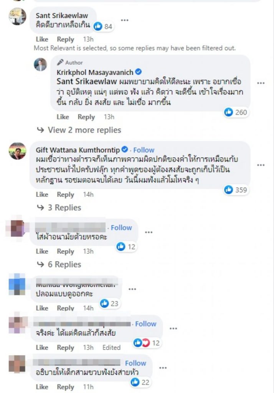274x393 pixels.
Task: Click Edited label on the 13h comment
Action: [111, 347]
